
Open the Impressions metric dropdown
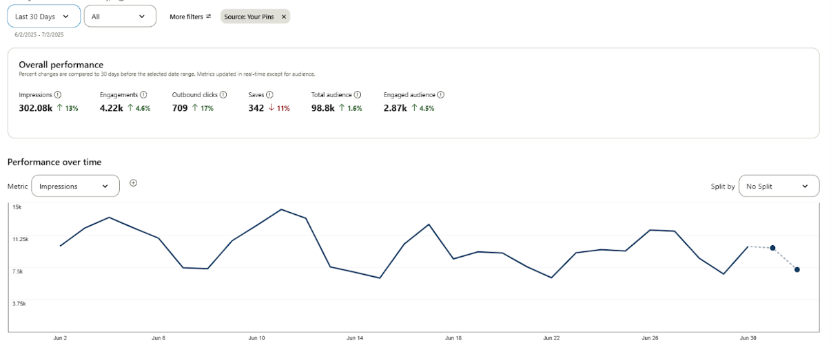[75, 186]
